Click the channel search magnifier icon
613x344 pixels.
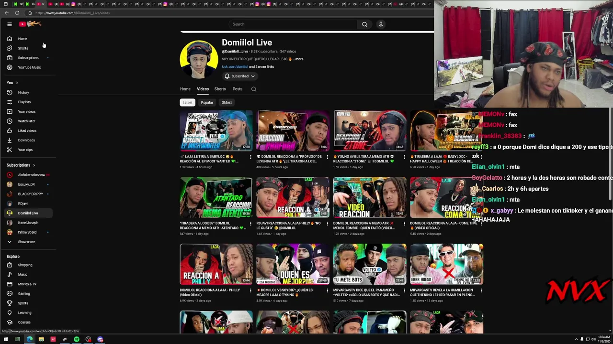click(x=254, y=89)
